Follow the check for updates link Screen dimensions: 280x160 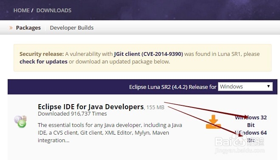[43, 61]
